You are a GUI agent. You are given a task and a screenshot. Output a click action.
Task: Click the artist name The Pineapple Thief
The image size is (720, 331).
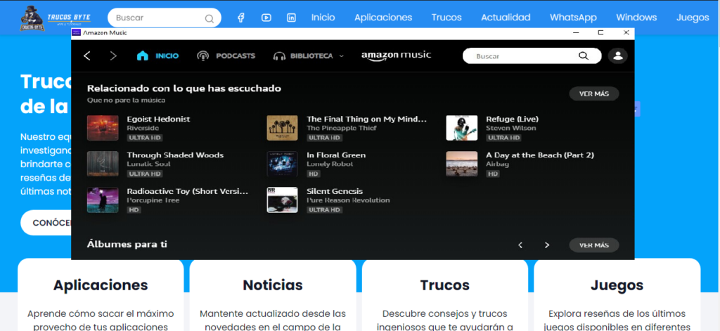coord(342,128)
